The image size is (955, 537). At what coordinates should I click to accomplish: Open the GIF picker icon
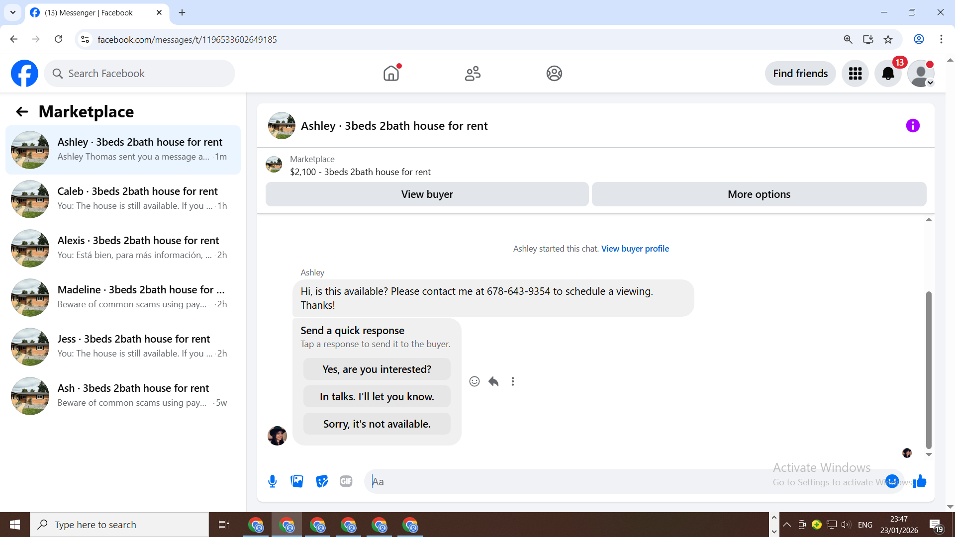click(346, 481)
